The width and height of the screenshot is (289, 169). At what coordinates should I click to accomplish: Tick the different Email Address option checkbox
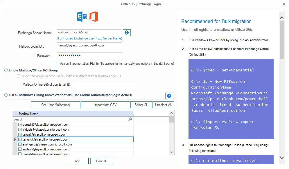[x=19, y=76]
